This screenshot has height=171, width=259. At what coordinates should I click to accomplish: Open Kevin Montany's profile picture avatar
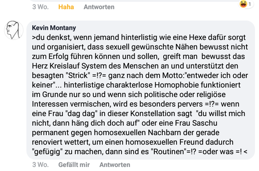click(x=14, y=30)
